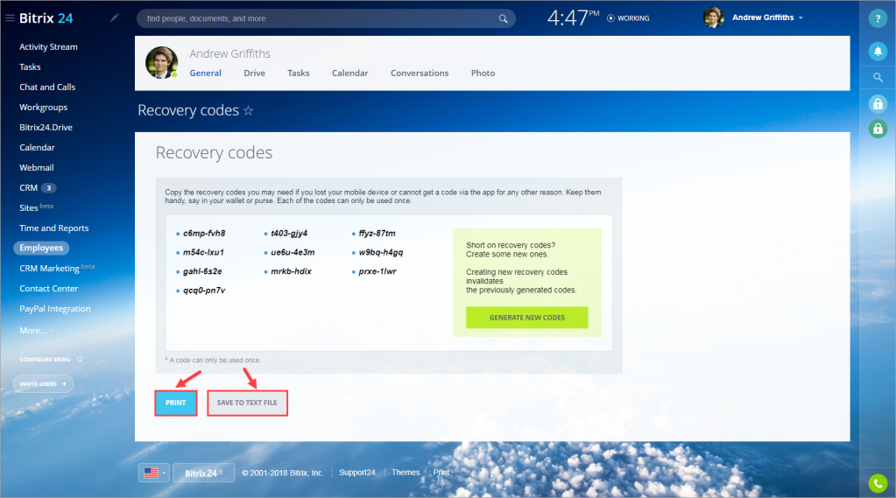Open Tasks in left menu
This screenshot has width=896, height=498.
point(30,67)
